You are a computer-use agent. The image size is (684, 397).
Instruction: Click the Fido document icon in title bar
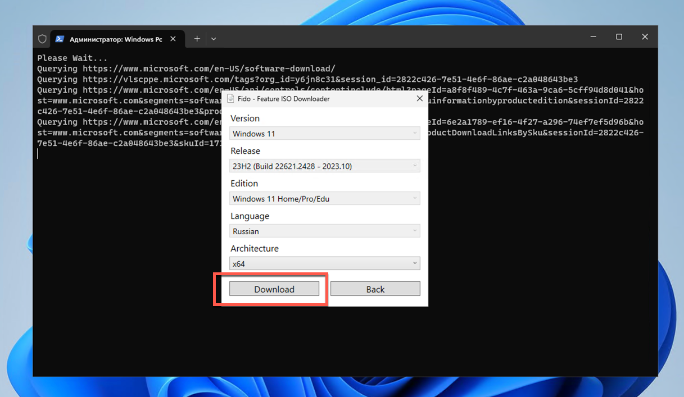click(230, 98)
